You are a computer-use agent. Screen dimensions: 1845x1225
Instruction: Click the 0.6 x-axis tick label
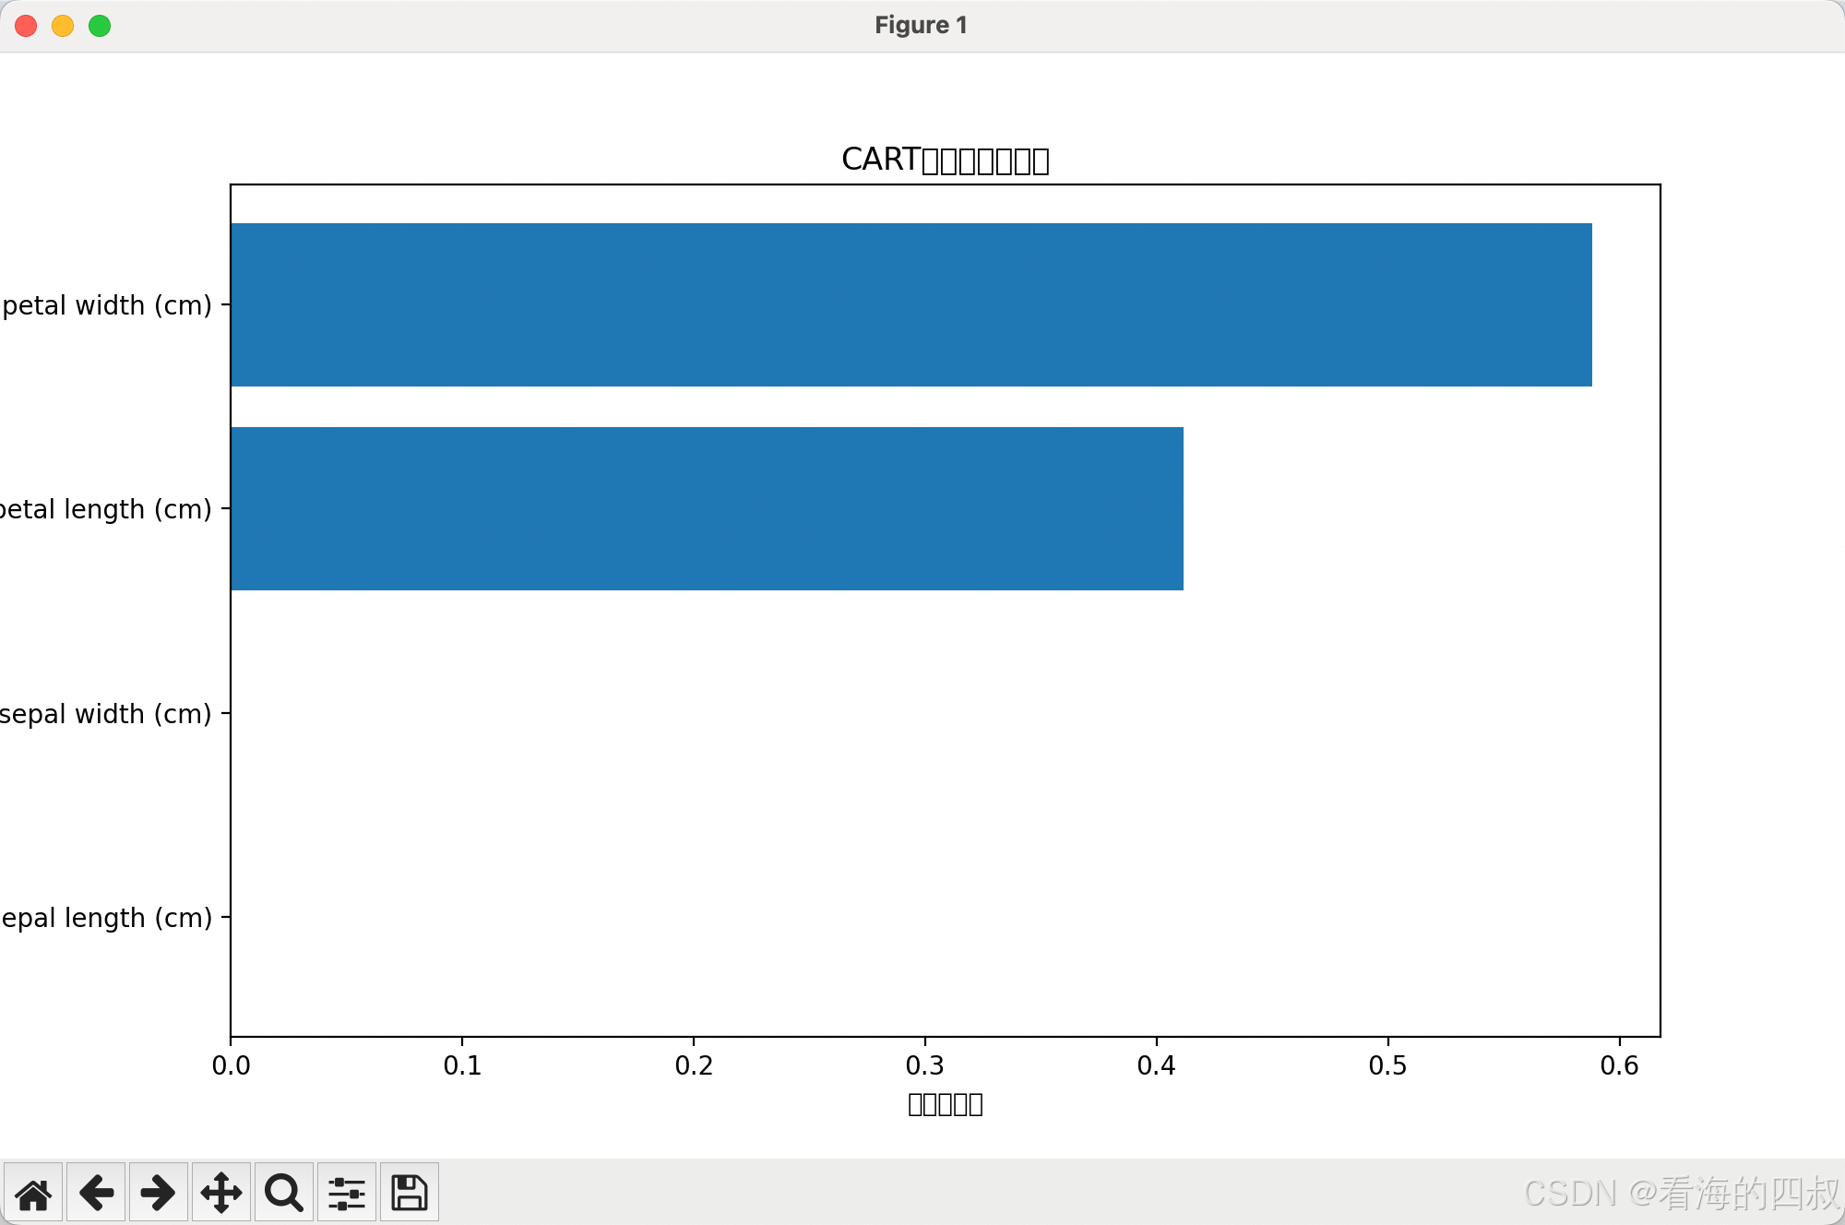[x=1619, y=1065]
